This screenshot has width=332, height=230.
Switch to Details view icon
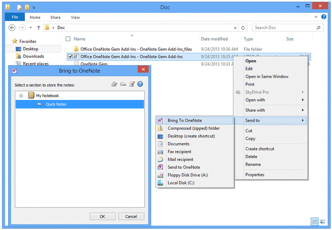[315, 221]
